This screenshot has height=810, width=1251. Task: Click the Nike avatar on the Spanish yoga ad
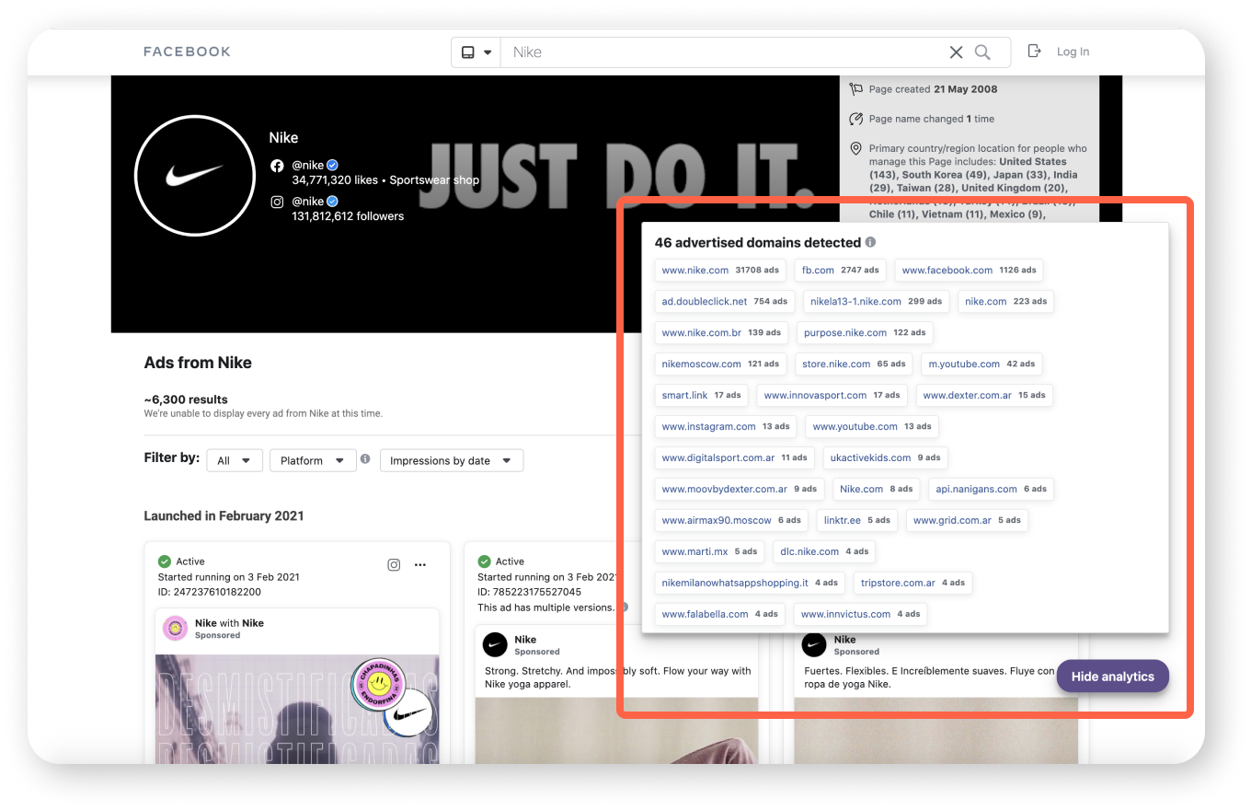(814, 644)
